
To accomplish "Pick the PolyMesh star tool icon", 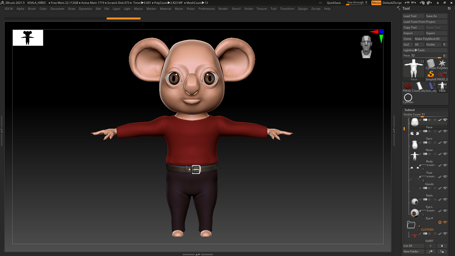I will tap(442, 64).
